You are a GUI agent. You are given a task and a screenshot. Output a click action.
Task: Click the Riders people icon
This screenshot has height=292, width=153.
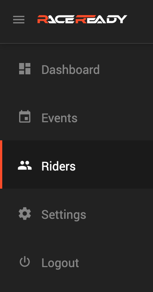coord(25,165)
